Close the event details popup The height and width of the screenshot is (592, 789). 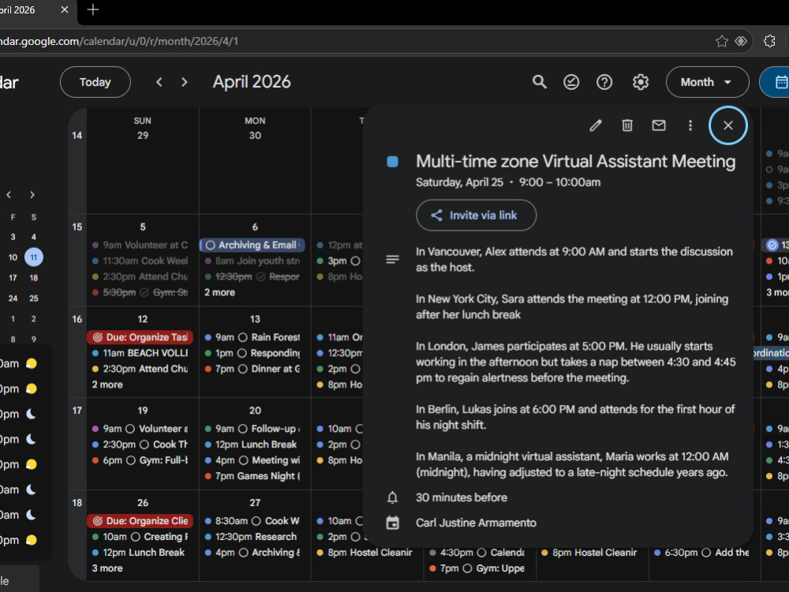(x=728, y=126)
